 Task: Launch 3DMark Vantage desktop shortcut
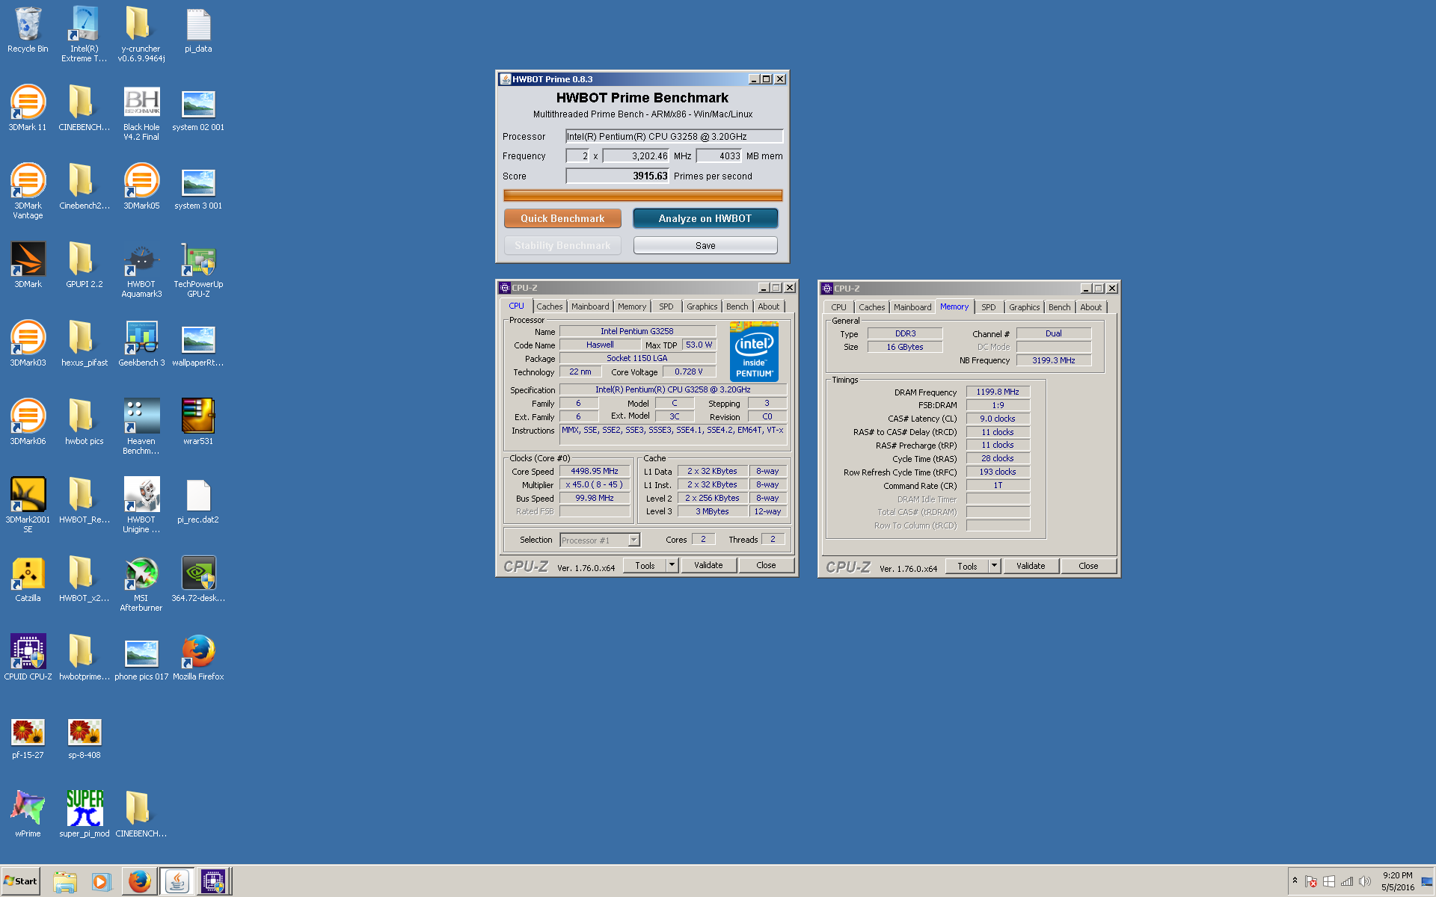(x=28, y=191)
